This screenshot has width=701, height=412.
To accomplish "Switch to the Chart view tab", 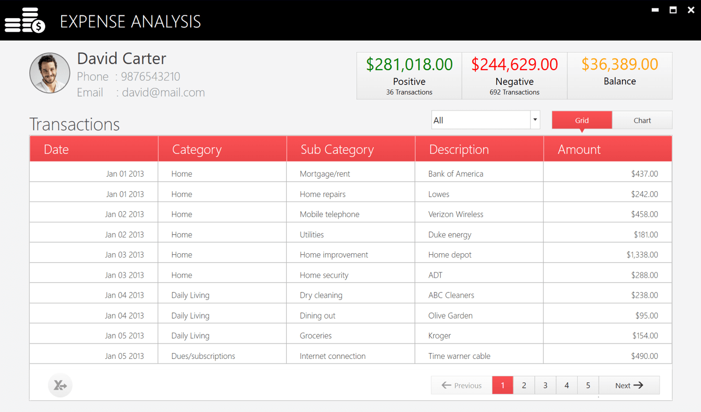I will tap(642, 120).
